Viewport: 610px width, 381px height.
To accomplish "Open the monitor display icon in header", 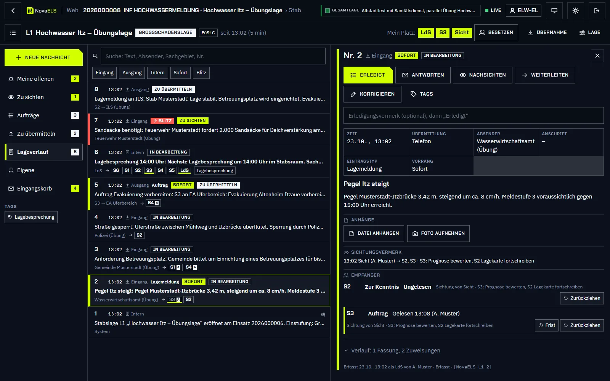I will click(554, 11).
